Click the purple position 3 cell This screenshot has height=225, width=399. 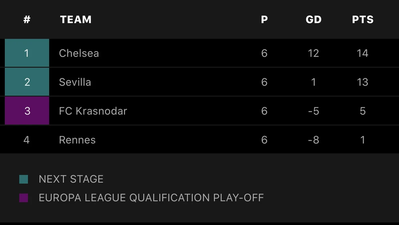point(27,111)
